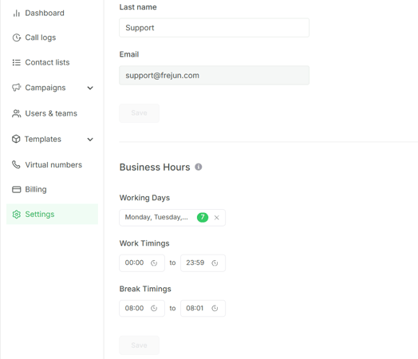Click the Campaigns megaphone icon
Screen dimensions: 418x359
[17, 88]
